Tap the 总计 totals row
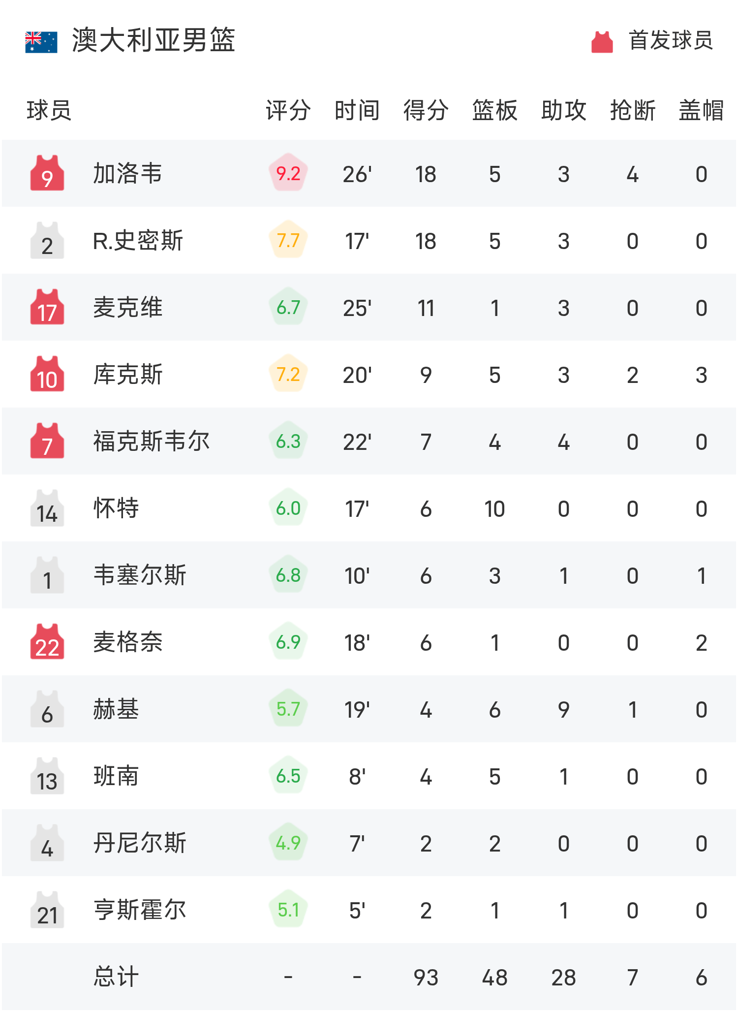 pyautogui.click(x=369, y=977)
